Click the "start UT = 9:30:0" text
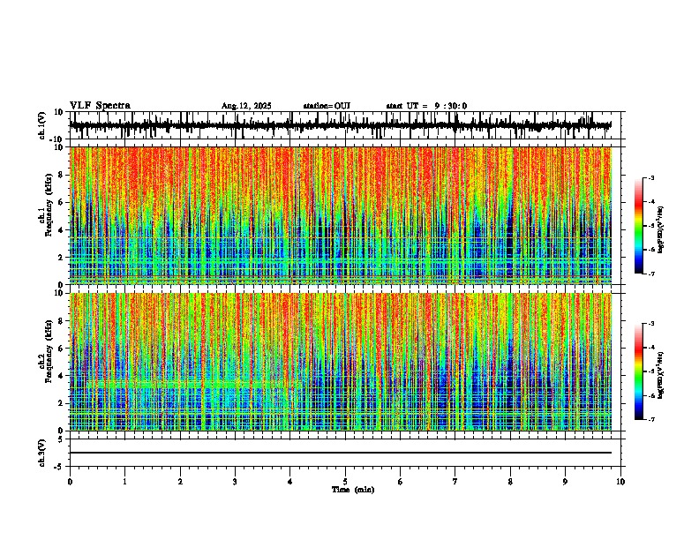 (426, 106)
